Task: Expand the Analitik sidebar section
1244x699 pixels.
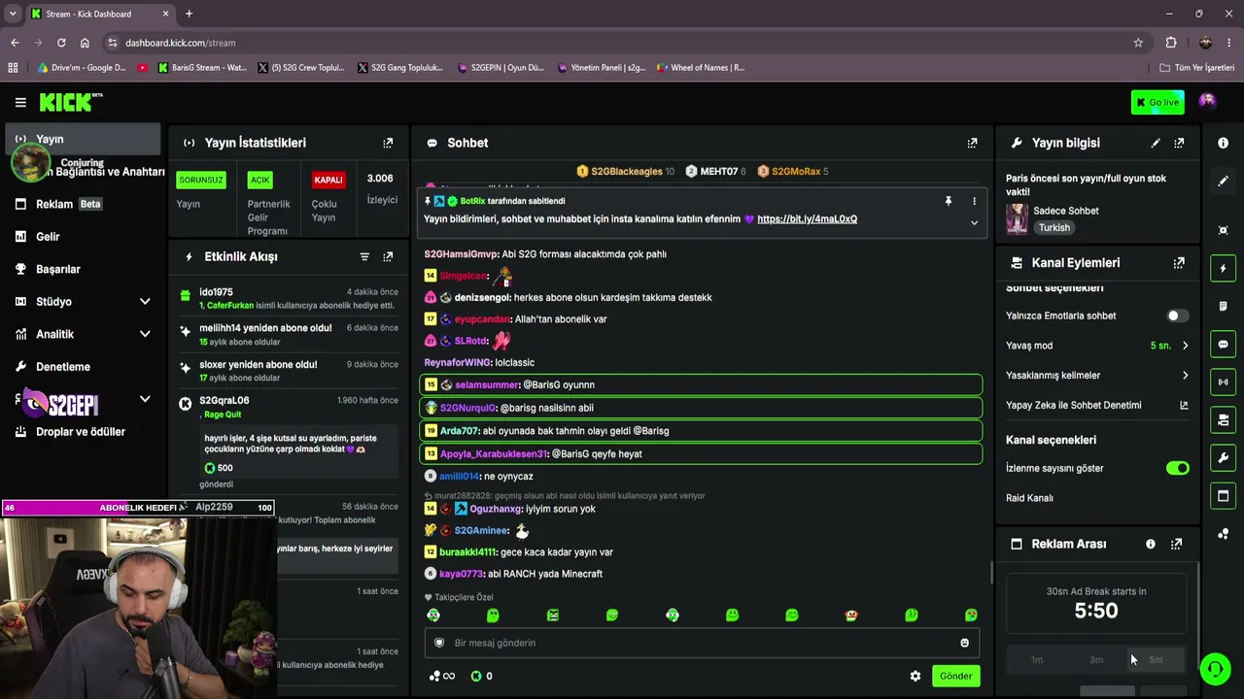Action: (x=145, y=334)
